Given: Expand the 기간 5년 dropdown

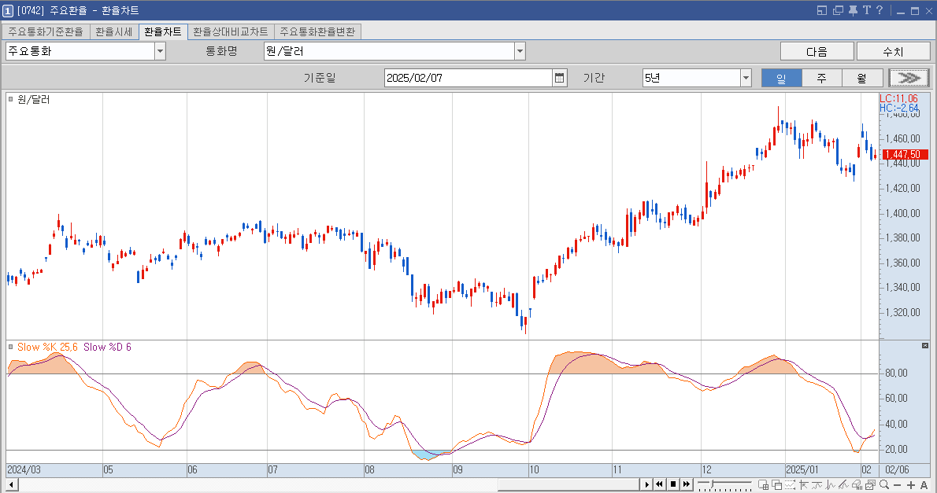Looking at the screenshot, I should [746, 78].
